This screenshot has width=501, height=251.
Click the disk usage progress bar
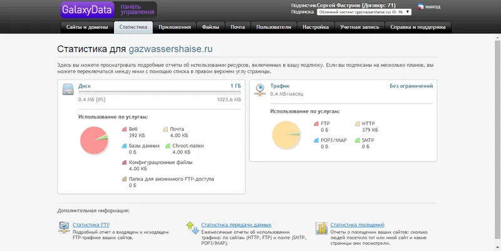(160, 93)
